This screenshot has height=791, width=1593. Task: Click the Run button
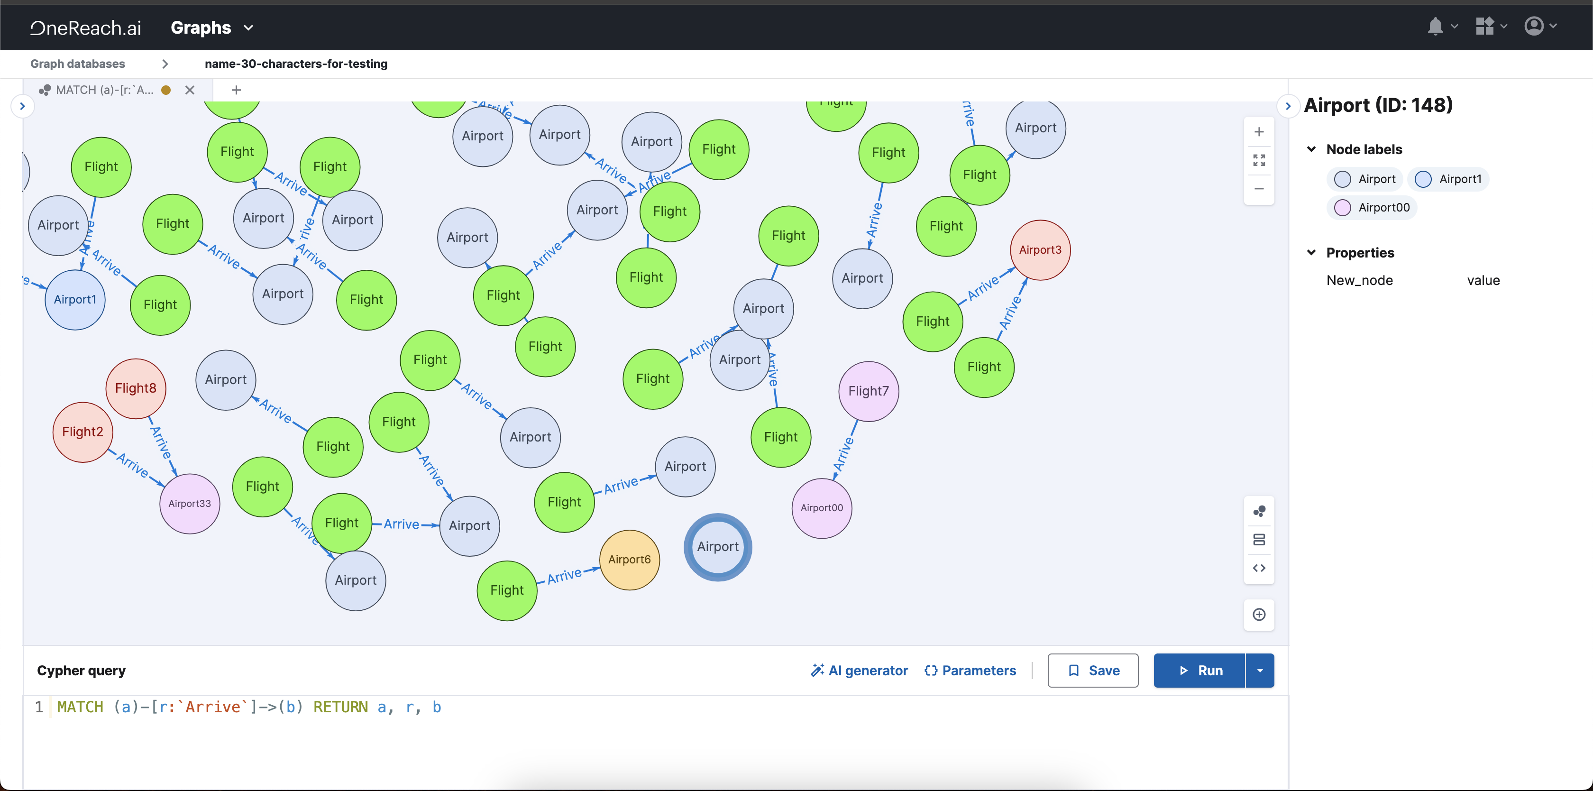(1199, 671)
